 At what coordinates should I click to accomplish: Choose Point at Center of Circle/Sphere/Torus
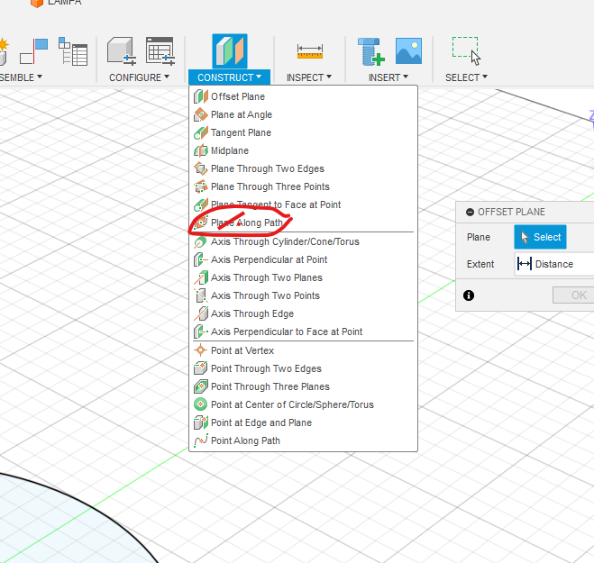pos(291,404)
